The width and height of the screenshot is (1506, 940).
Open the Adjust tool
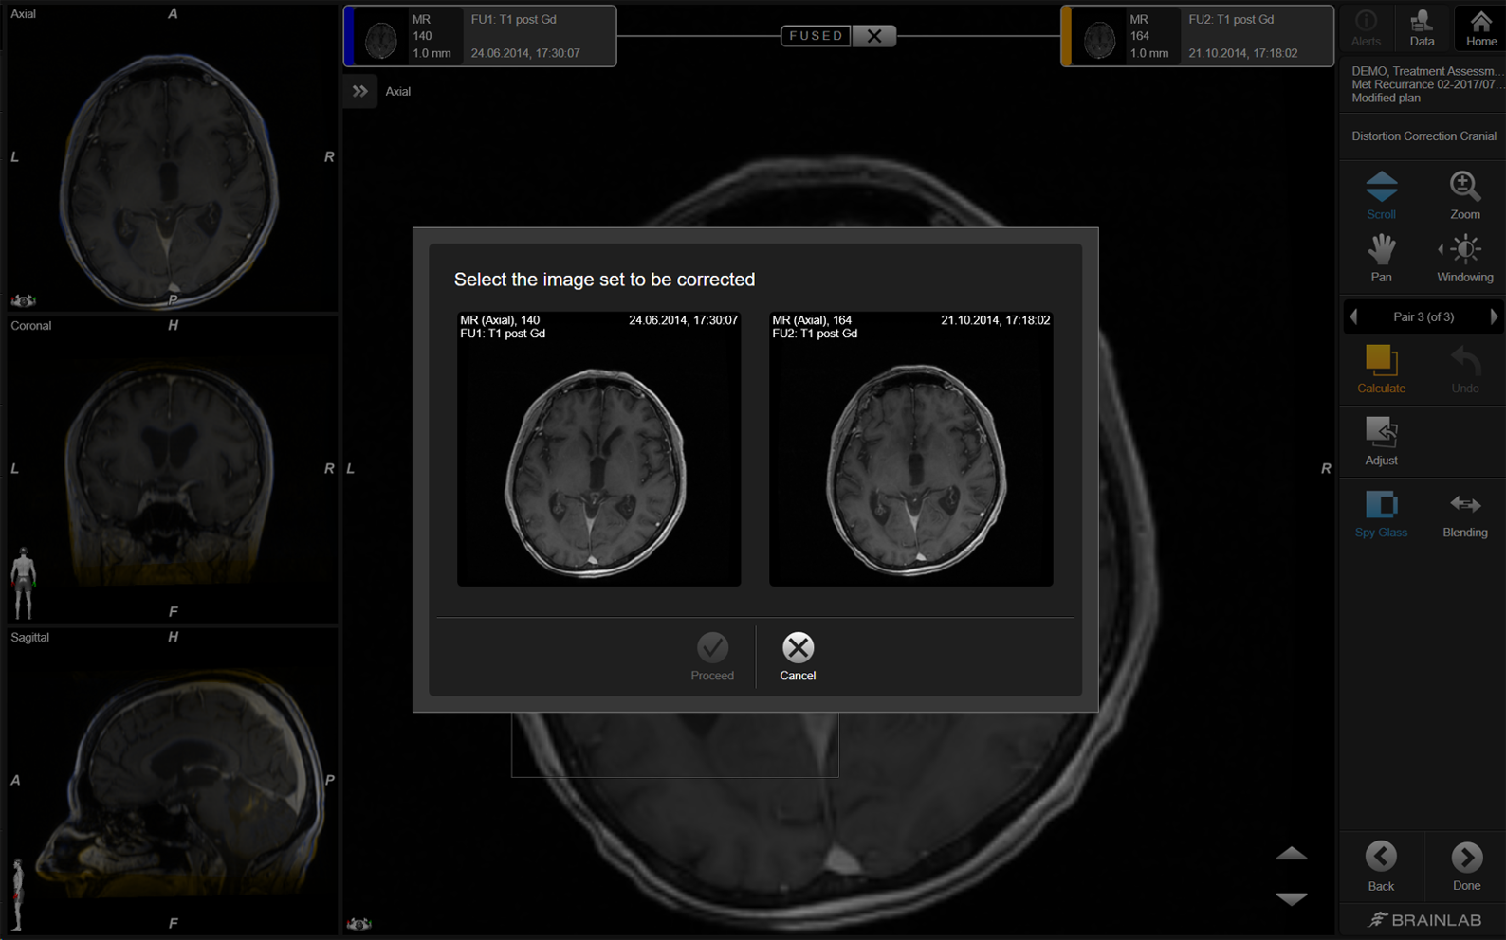(x=1381, y=441)
